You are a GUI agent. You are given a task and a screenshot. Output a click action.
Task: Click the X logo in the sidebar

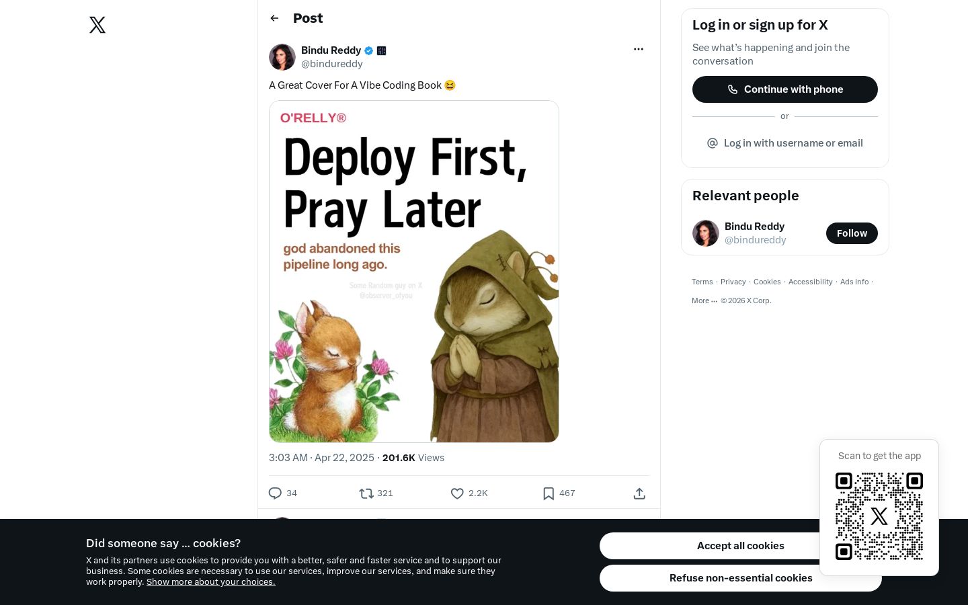[x=97, y=25]
